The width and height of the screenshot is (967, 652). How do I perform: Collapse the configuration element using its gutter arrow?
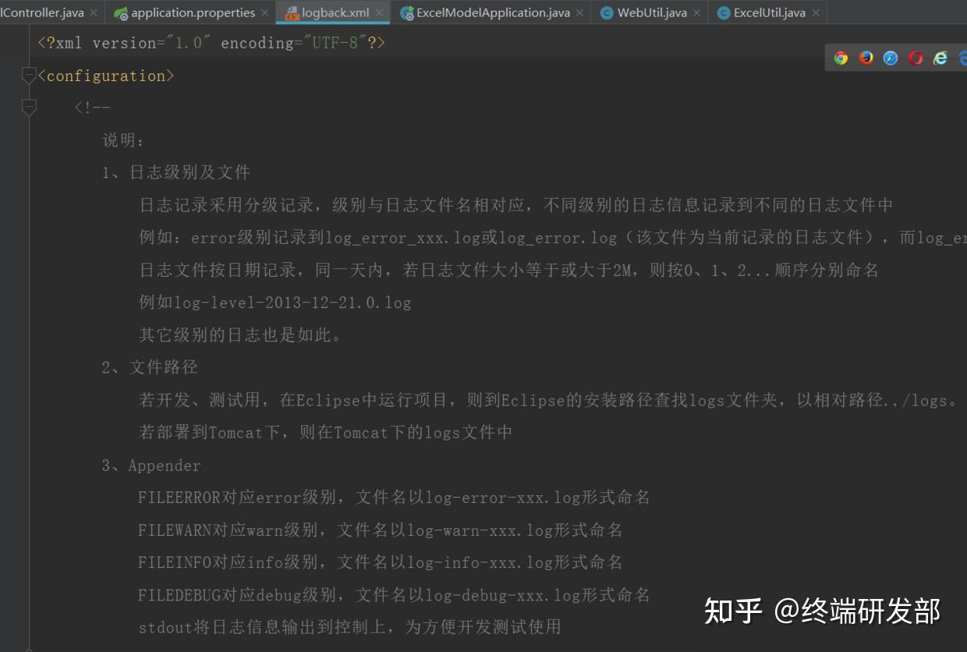29,75
